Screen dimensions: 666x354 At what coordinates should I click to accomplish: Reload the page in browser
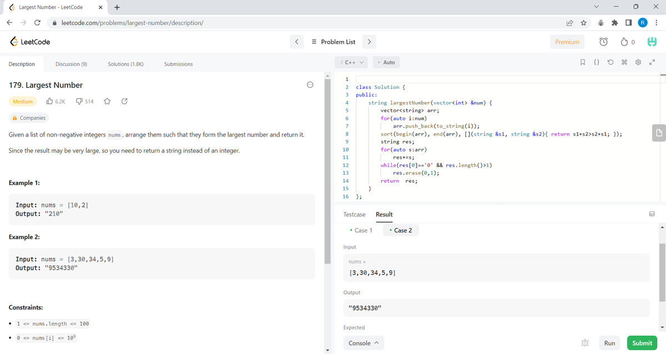pos(37,23)
